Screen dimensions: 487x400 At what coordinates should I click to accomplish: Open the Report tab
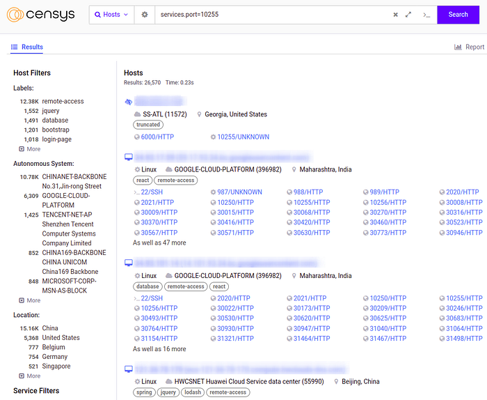[x=469, y=47]
